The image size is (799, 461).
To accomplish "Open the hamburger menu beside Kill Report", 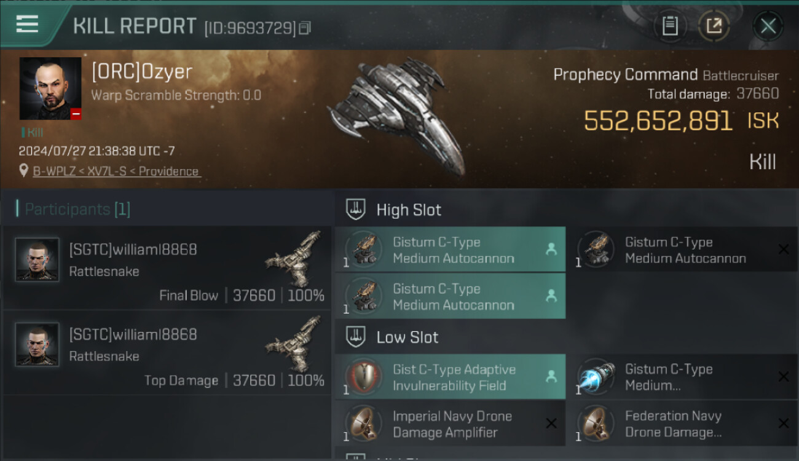I will [27, 25].
